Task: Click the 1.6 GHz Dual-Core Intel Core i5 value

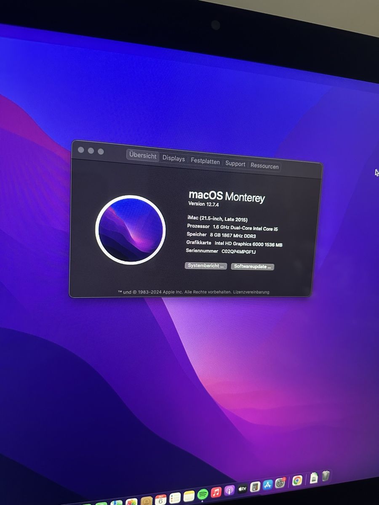Action: click(x=246, y=228)
